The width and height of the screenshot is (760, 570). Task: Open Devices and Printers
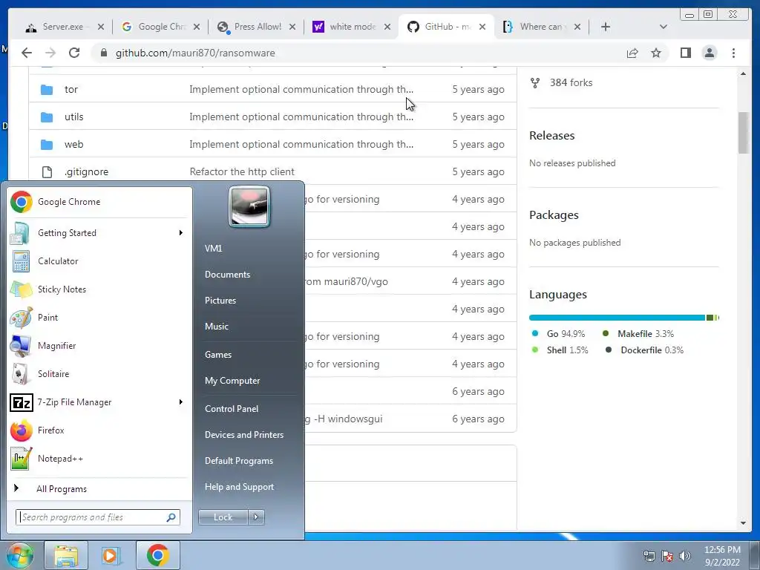tap(243, 435)
